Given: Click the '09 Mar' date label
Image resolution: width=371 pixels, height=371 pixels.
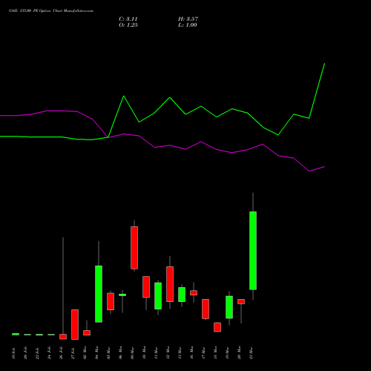Looking at the screenshot, I should coord(132,352).
